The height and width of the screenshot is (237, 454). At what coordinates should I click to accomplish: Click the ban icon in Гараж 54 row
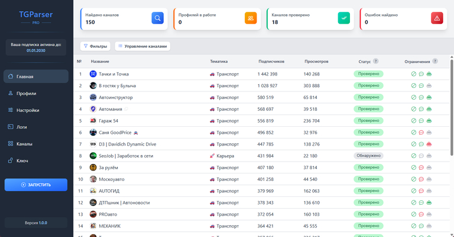413,121
